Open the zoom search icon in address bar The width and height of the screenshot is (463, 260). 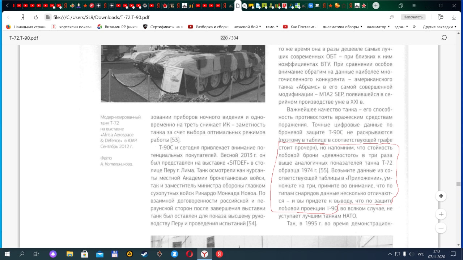pyautogui.click(x=391, y=17)
